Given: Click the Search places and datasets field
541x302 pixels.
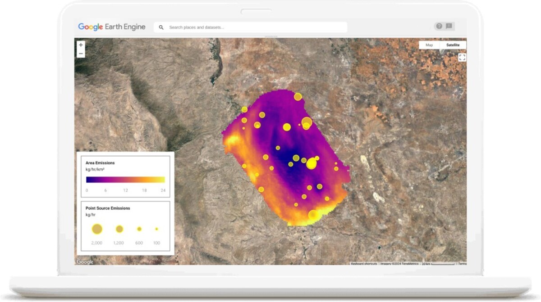Looking at the screenshot, I should (x=250, y=27).
